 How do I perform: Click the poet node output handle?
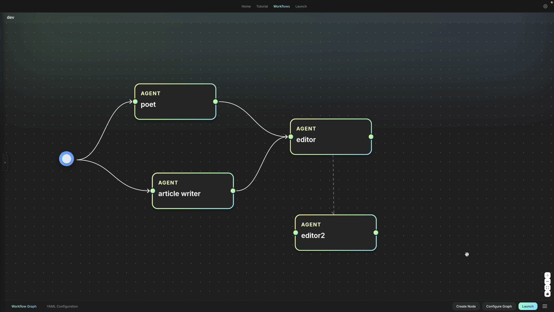click(x=216, y=102)
